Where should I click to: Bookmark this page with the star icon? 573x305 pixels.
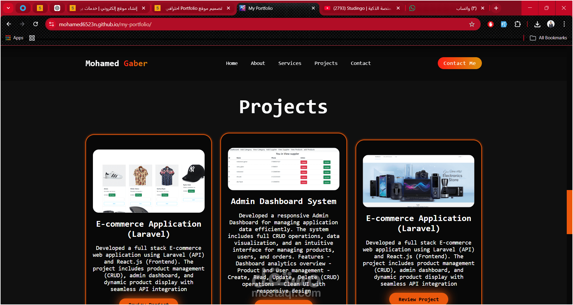click(472, 24)
